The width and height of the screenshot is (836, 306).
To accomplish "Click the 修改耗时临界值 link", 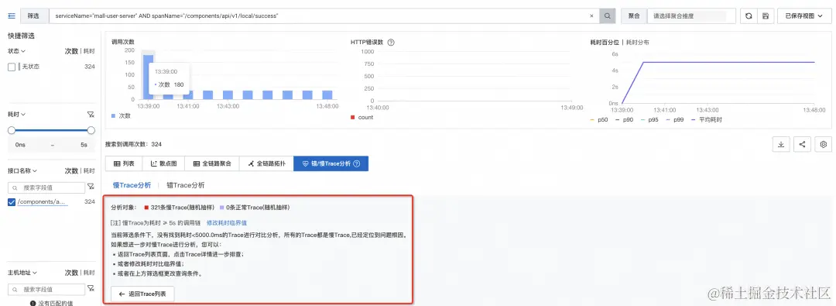I will 227,222.
